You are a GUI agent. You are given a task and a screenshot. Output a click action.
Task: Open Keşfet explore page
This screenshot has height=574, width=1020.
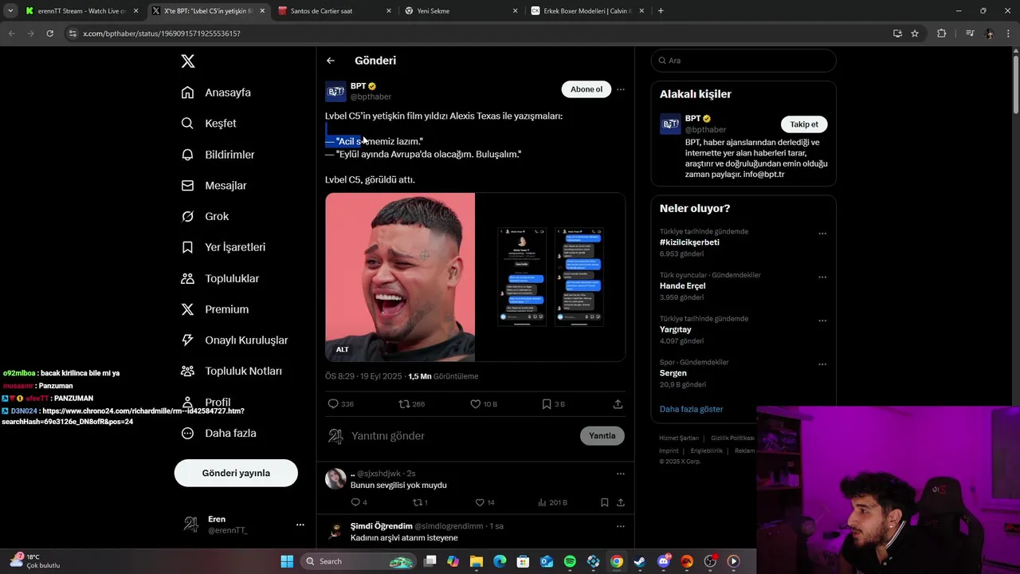pos(209,124)
